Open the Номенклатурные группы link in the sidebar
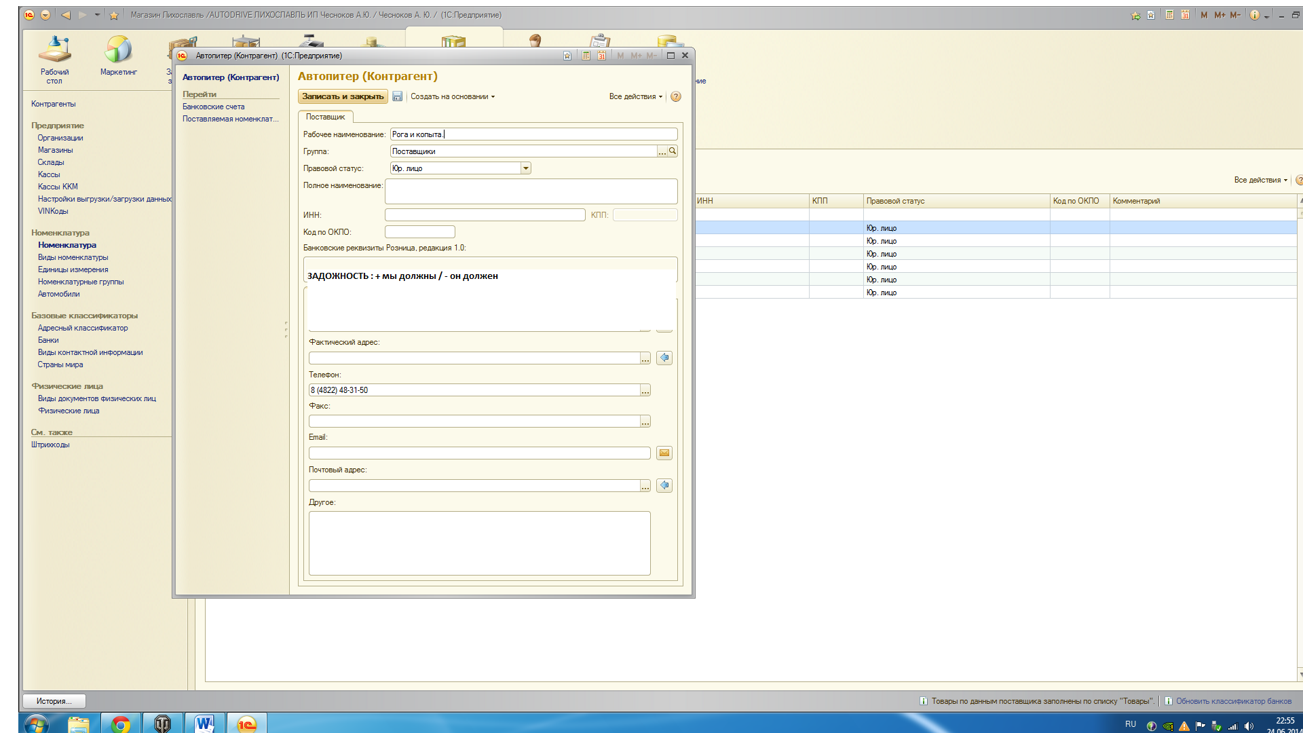The image size is (1303, 733). tap(81, 282)
